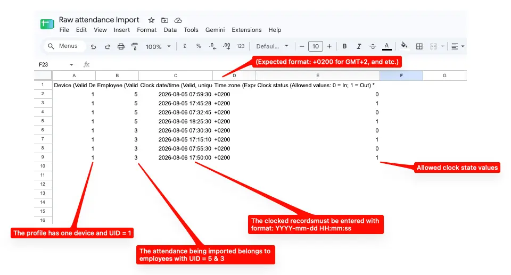
Task: Expand merge cells options arrow
Action: 442,46
